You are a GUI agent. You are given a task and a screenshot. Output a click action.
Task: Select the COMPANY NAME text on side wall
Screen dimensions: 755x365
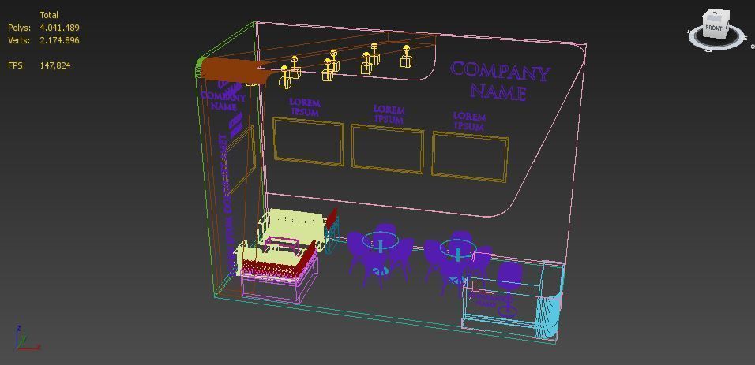point(223,100)
